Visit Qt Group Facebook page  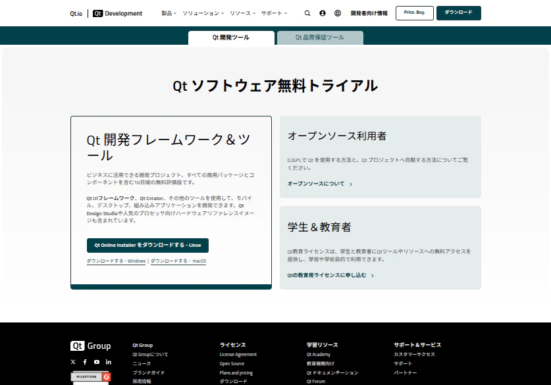point(85,362)
